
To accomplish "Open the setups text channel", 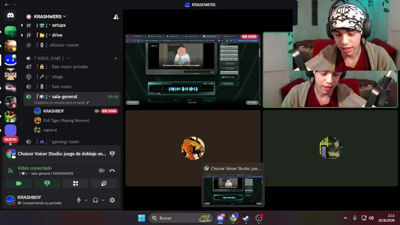I will click(72, 25).
